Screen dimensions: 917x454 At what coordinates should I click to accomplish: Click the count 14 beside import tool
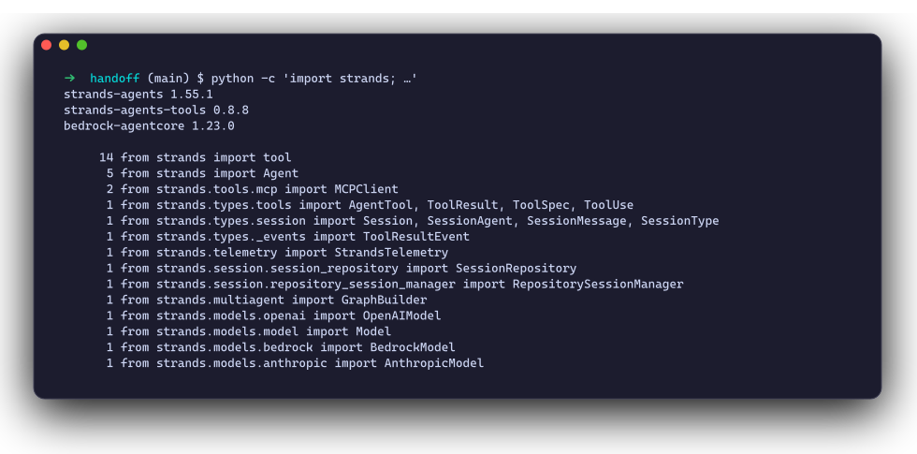pos(107,157)
